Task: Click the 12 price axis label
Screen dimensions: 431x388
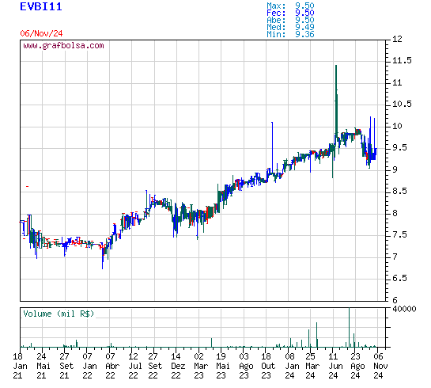Action: (x=397, y=39)
